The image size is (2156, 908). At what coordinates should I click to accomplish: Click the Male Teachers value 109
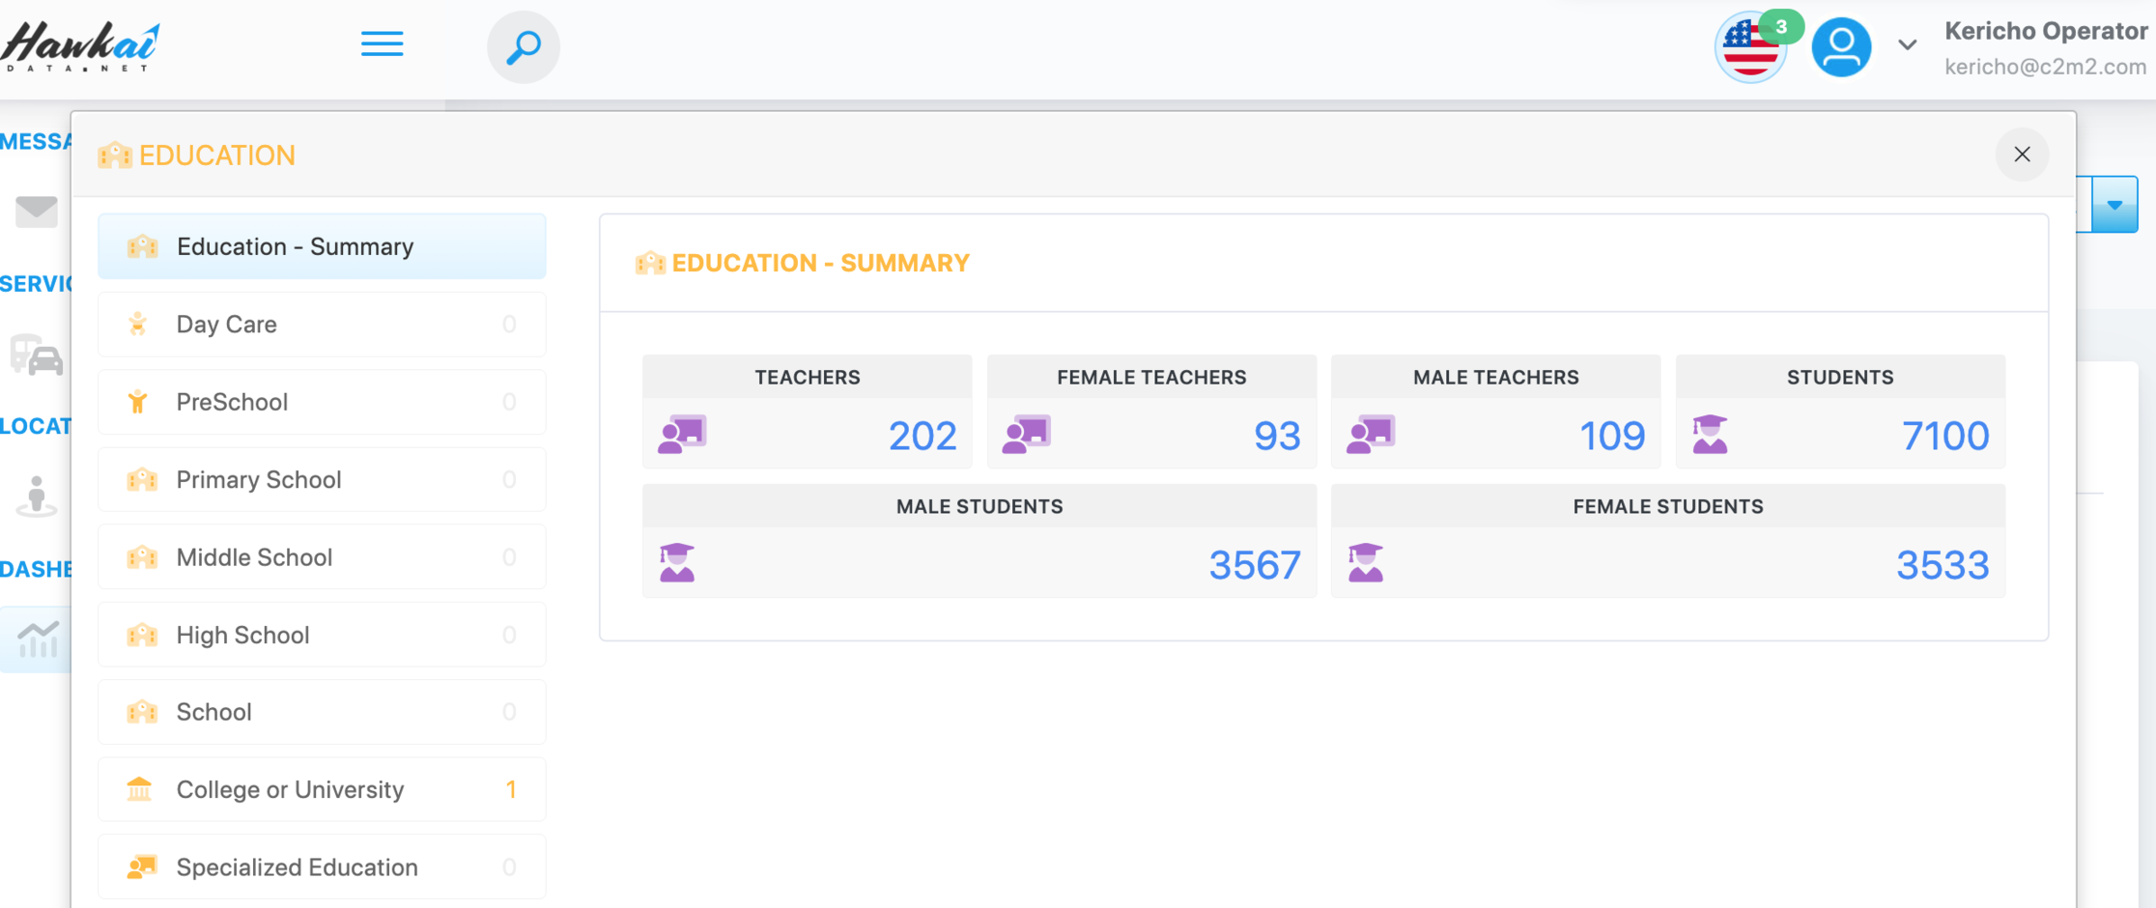coord(1612,436)
